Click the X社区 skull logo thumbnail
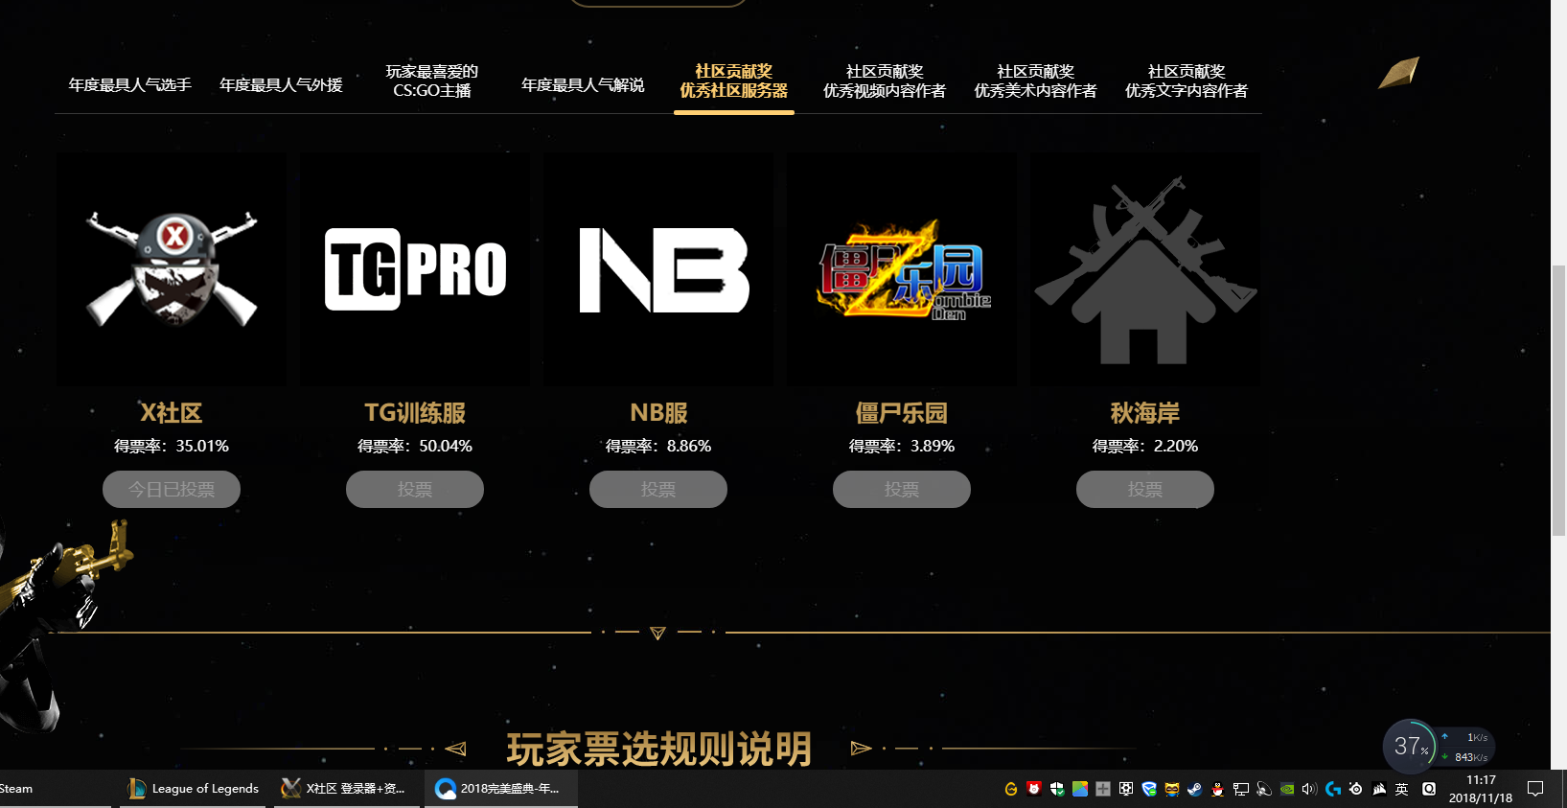The height and width of the screenshot is (808, 1567). click(172, 269)
